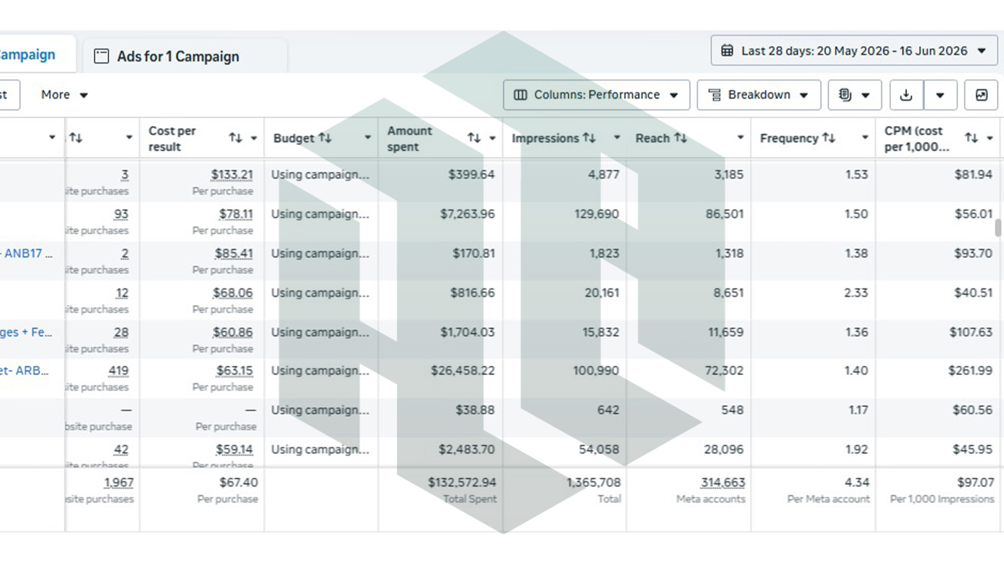This screenshot has height=565, width=1004.
Task: Click the 419 purchases result link
Action: tap(118, 370)
